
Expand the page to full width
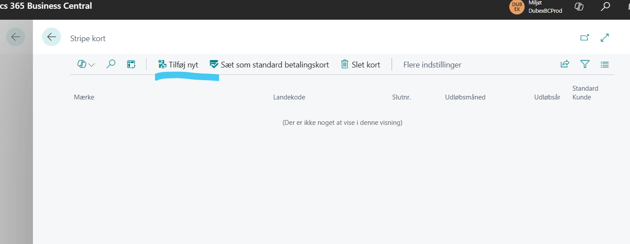(605, 38)
